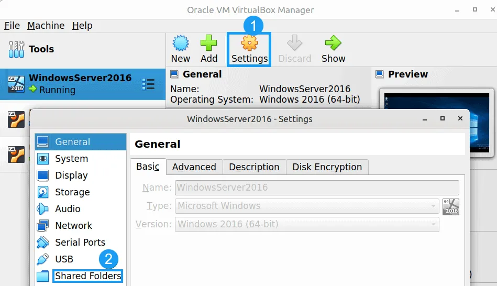Click the Windows 2016 OS type icon in settings
The width and height of the screenshot is (497, 286).
451,207
